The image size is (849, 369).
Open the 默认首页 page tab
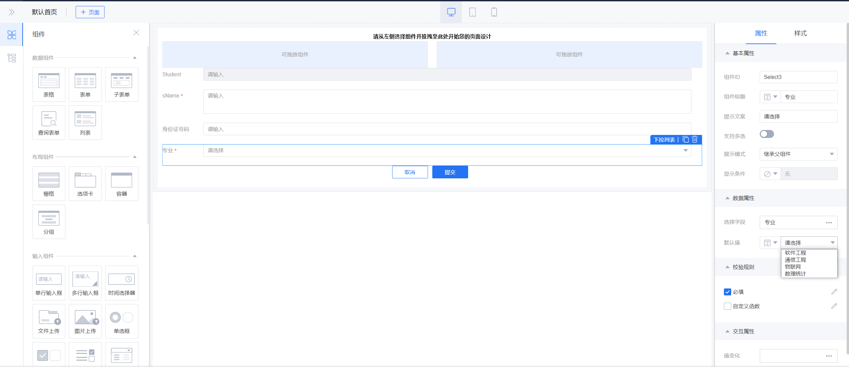pyautogui.click(x=44, y=12)
